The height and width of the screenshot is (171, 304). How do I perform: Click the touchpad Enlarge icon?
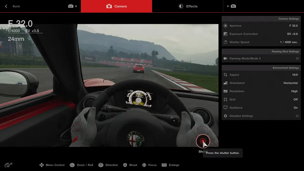(164, 165)
